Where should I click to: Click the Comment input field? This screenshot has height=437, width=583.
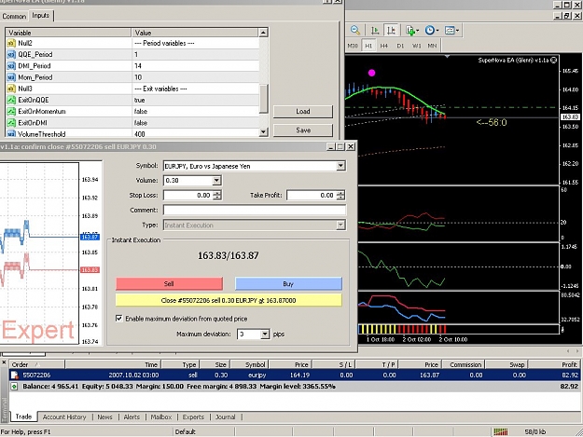tap(255, 211)
